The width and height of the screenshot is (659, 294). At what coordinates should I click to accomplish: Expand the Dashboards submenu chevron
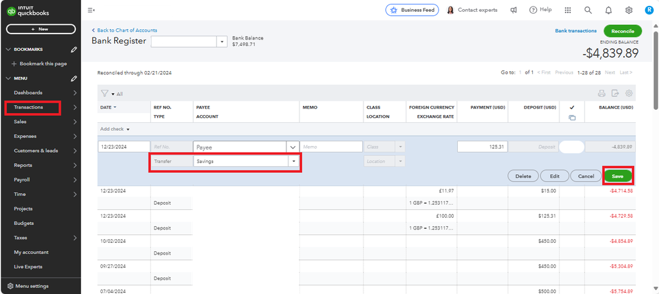click(75, 93)
